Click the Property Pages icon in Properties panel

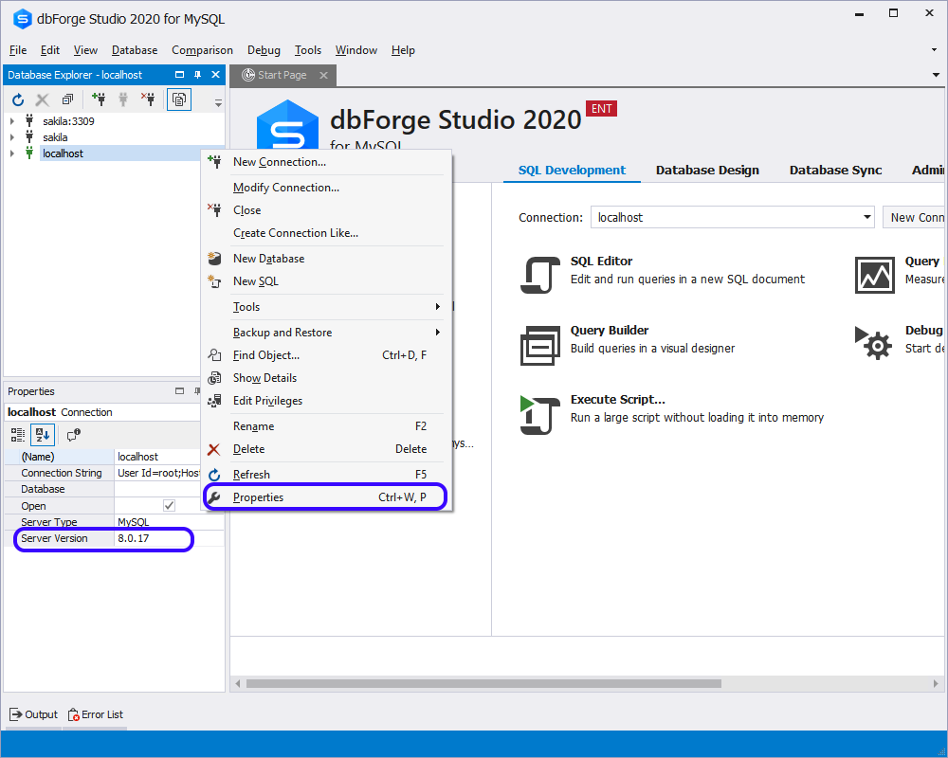[73, 435]
